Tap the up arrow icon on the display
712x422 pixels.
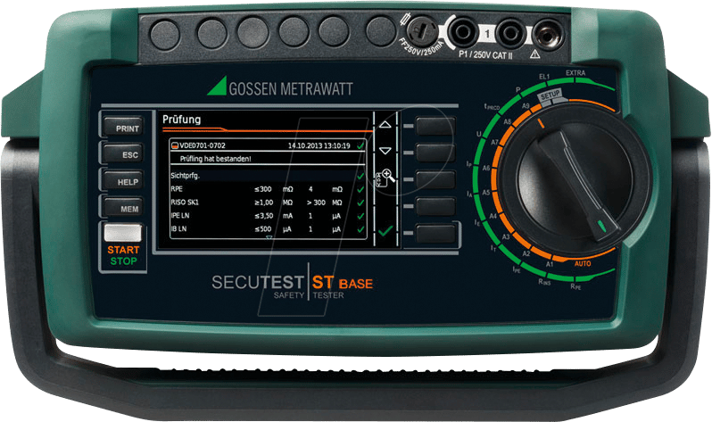[x=385, y=125]
